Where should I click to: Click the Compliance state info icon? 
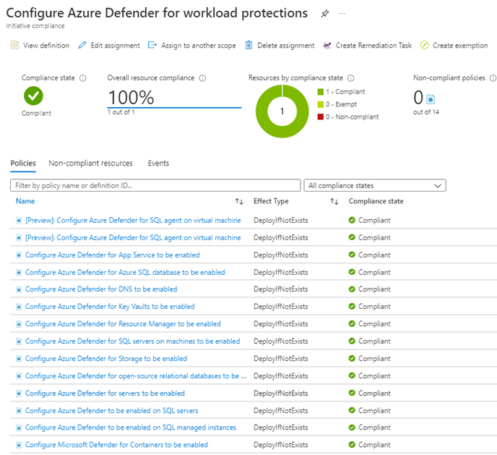coord(83,78)
